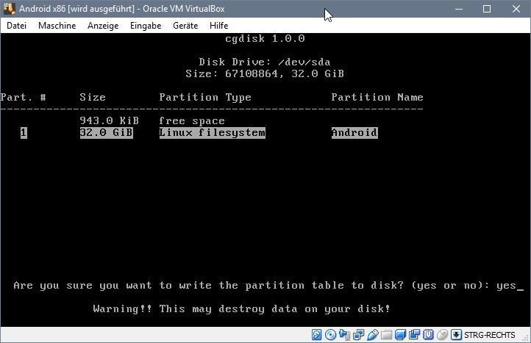Click the hard disk activity status icon
This screenshot has height=343, width=531.
coord(317,335)
